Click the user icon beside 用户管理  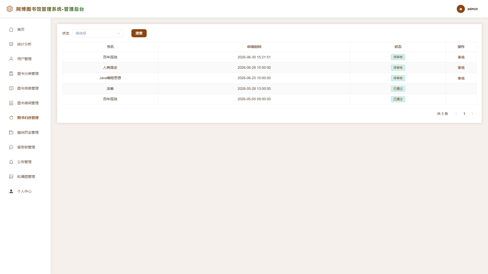11,59
